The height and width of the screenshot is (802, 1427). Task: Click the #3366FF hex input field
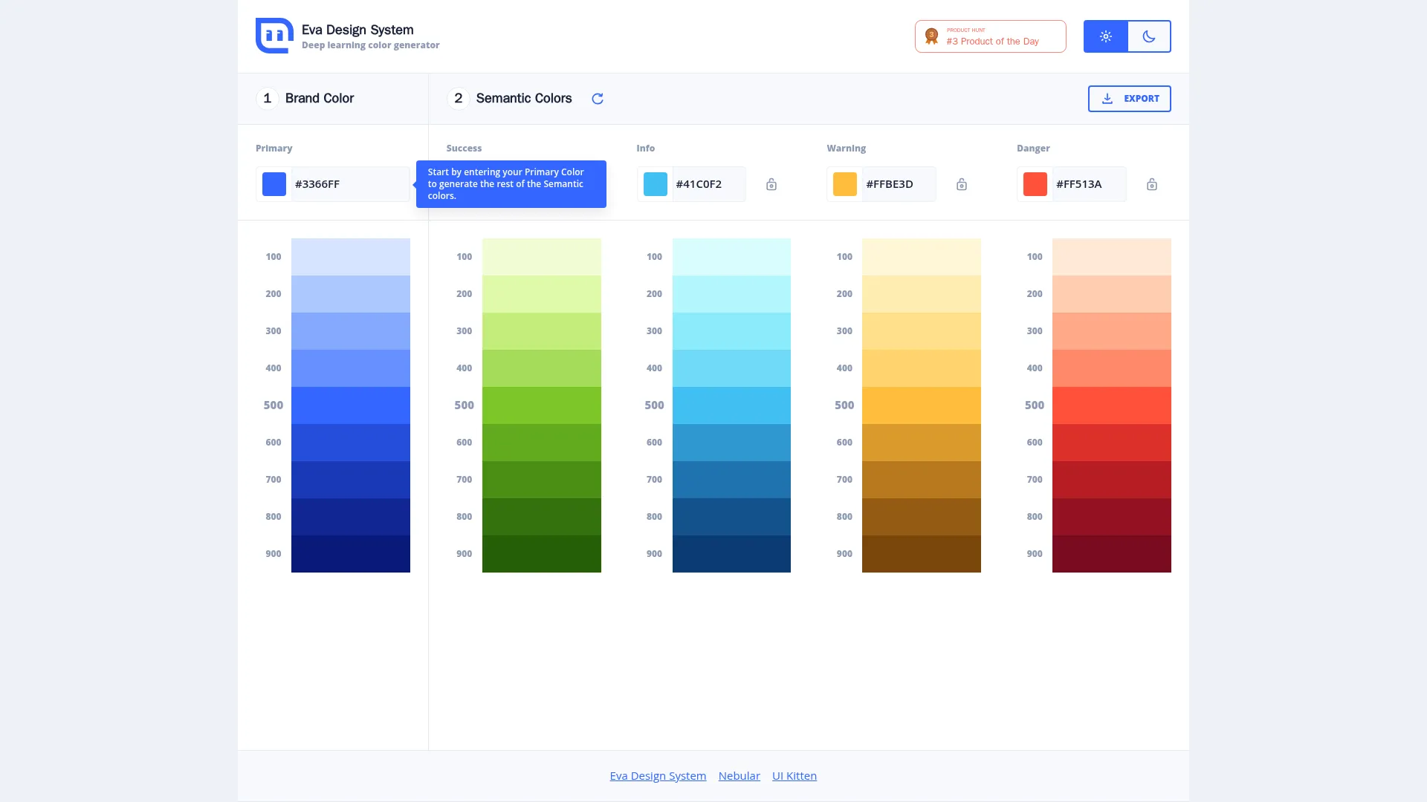coord(349,184)
